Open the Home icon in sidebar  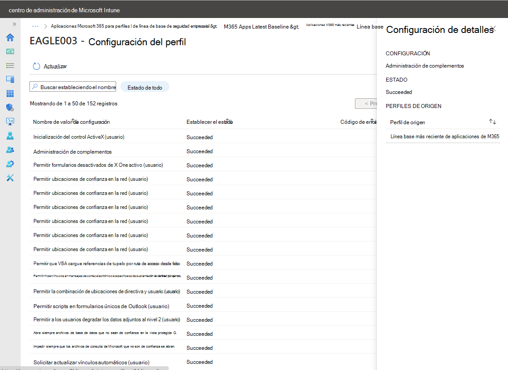click(10, 37)
